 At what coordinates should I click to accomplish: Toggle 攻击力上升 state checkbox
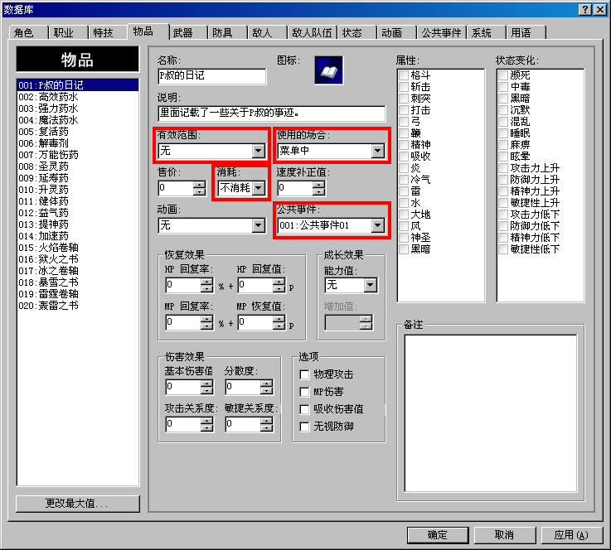point(503,168)
